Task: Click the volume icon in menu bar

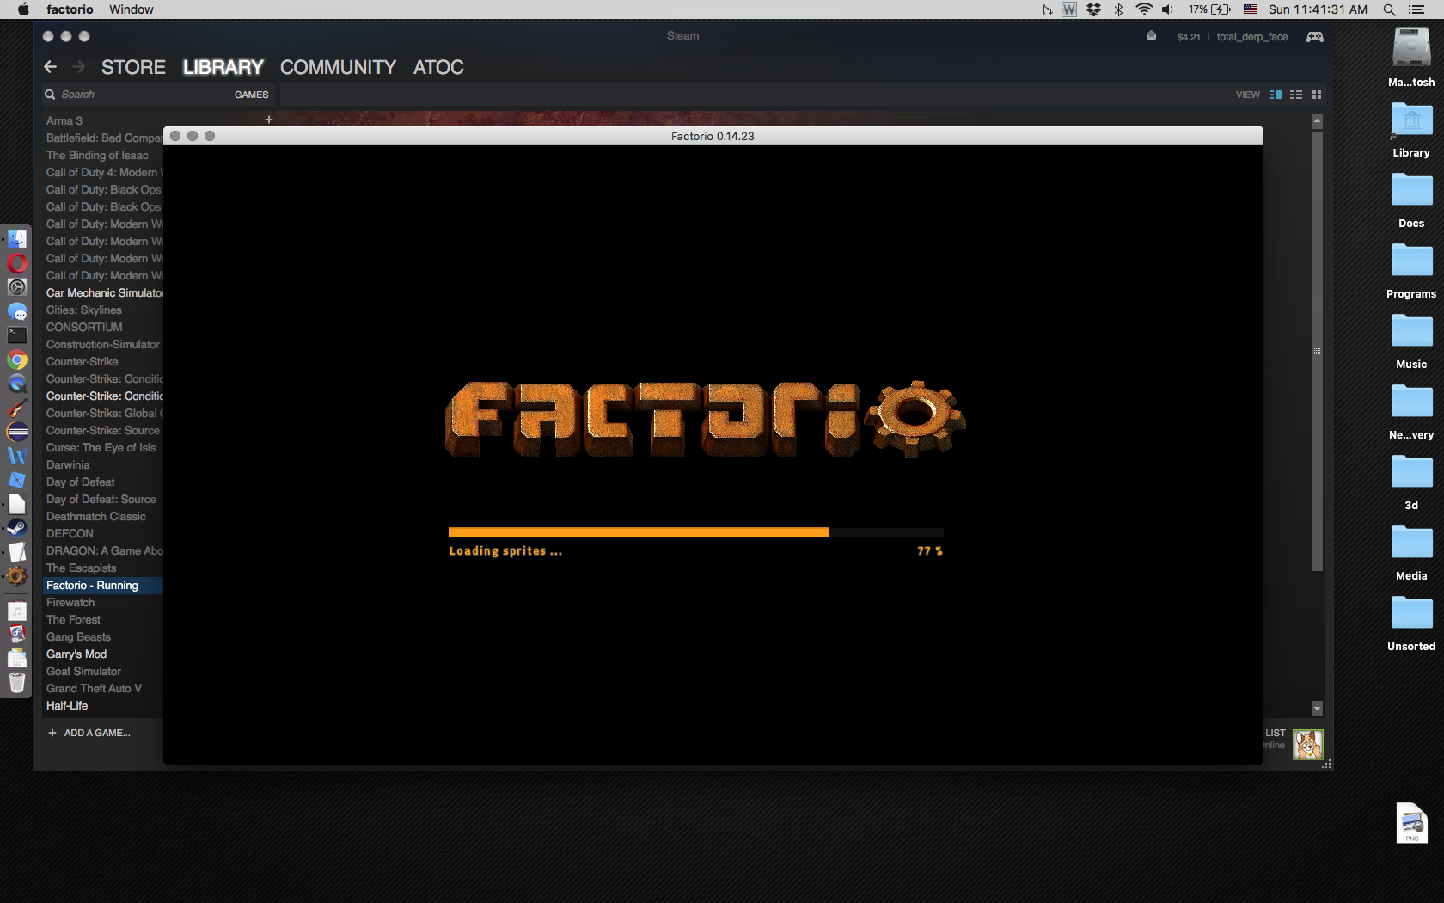Action: [1167, 9]
